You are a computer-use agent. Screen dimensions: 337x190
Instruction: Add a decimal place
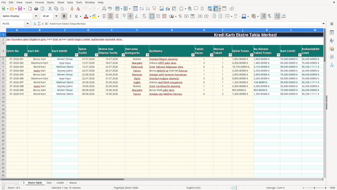coord(200,16)
